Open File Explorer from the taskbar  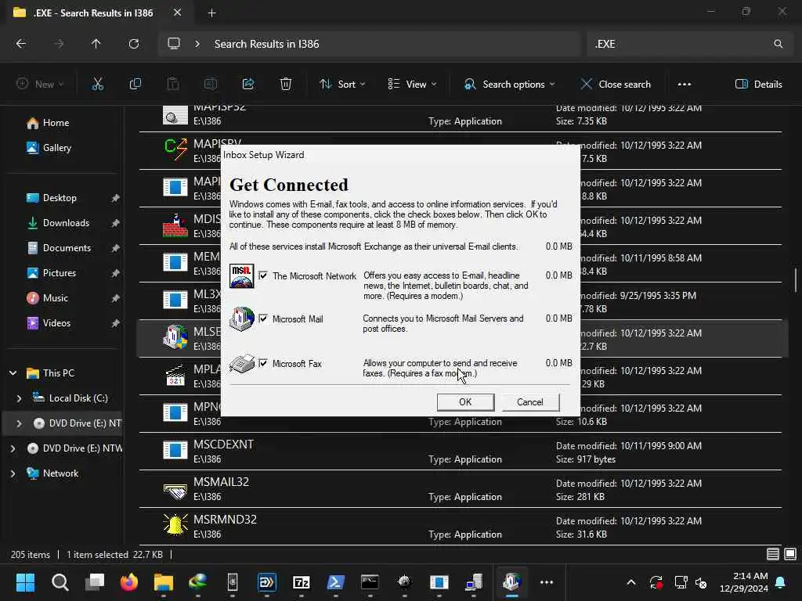(x=164, y=582)
